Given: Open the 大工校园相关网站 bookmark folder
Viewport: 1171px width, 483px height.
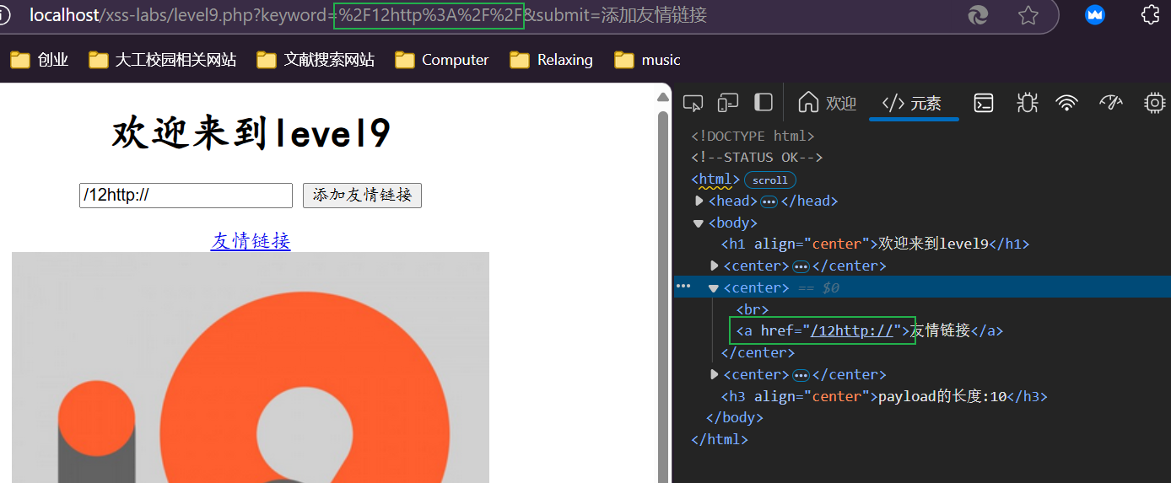Looking at the screenshot, I should [x=162, y=60].
